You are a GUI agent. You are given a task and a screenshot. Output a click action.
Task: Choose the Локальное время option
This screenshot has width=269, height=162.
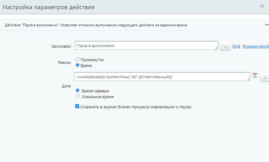(x=77, y=96)
